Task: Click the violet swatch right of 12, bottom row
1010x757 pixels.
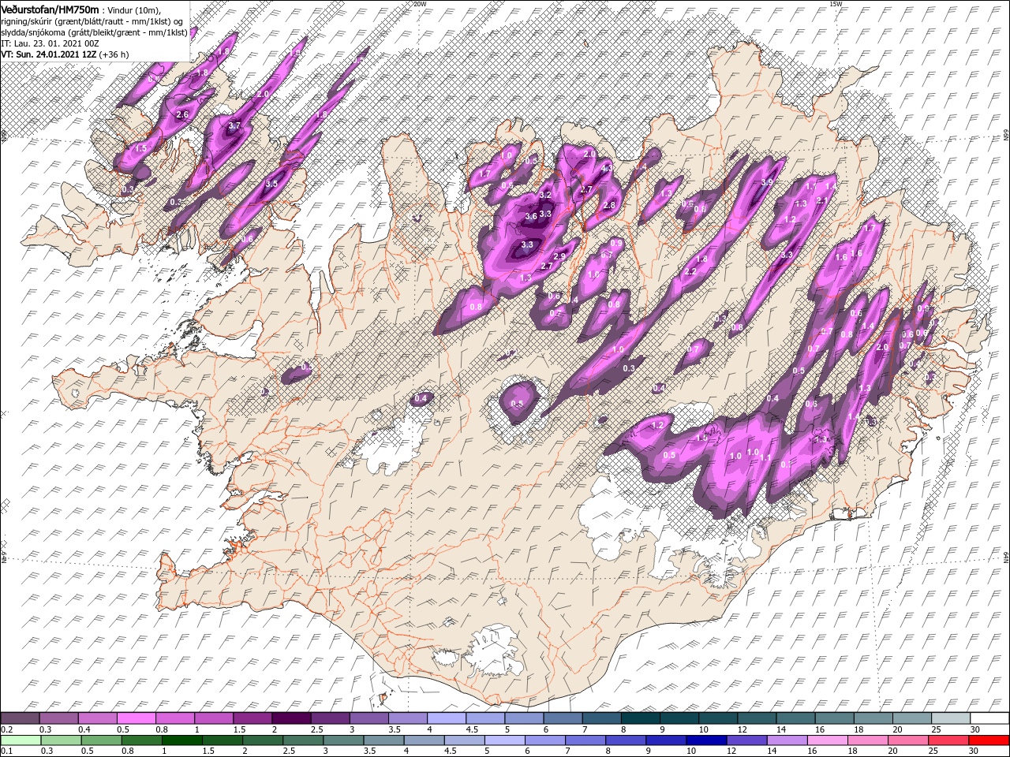Action: pyautogui.click(x=746, y=740)
